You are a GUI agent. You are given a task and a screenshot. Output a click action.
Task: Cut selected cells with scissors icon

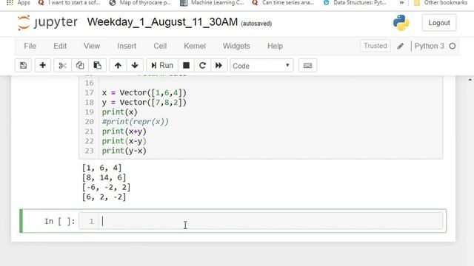coord(62,66)
